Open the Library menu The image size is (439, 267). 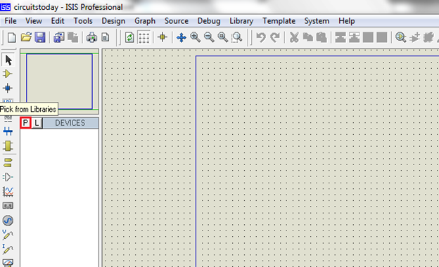241,21
